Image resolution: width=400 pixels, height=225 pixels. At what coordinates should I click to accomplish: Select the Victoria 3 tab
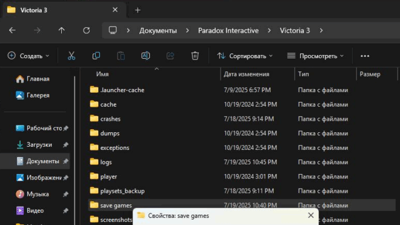64,10
